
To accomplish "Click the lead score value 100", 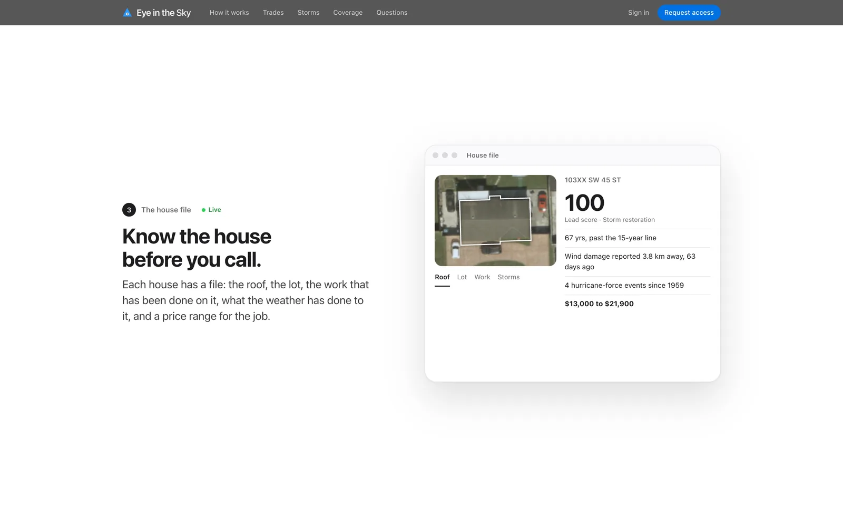I will pos(584,203).
